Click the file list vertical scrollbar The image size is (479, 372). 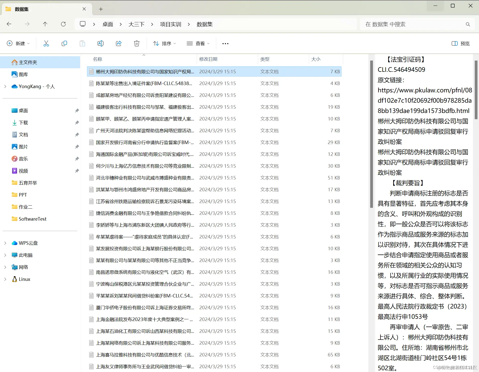click(371, 134)
